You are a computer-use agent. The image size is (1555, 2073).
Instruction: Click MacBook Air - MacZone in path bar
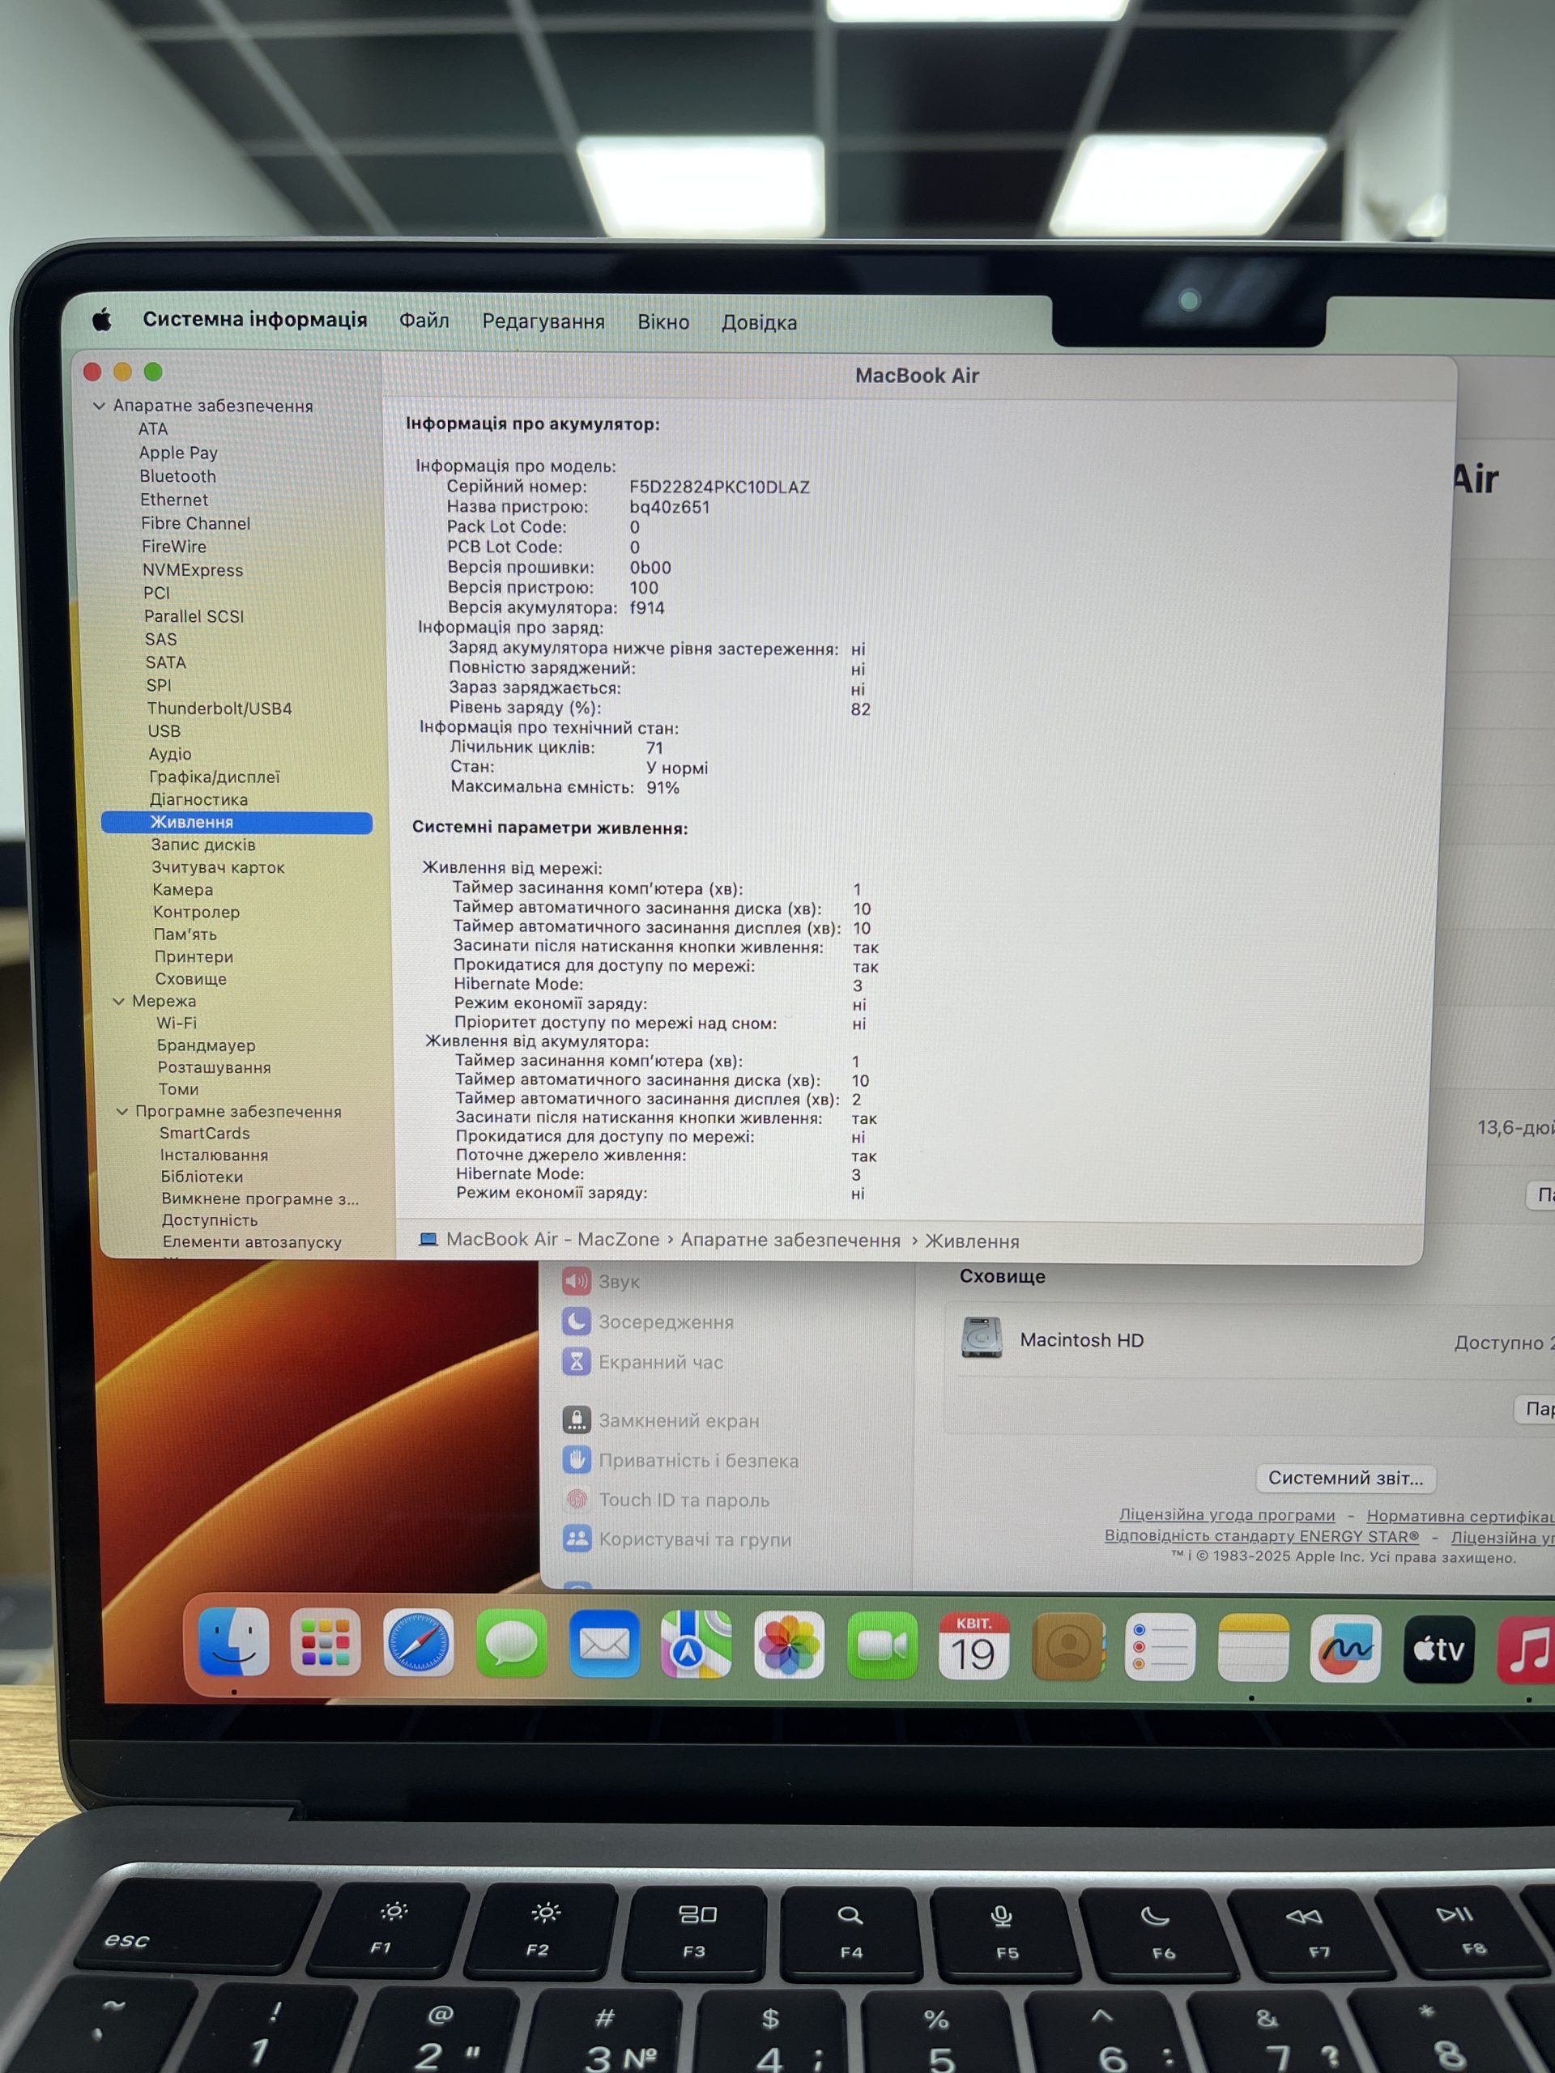click(553, 1239)
